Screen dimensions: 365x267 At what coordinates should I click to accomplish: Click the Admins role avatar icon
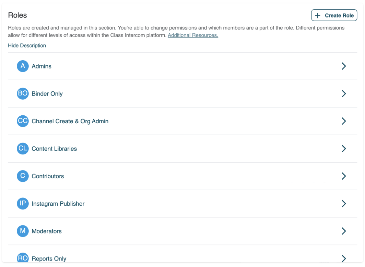coord(23,66)
